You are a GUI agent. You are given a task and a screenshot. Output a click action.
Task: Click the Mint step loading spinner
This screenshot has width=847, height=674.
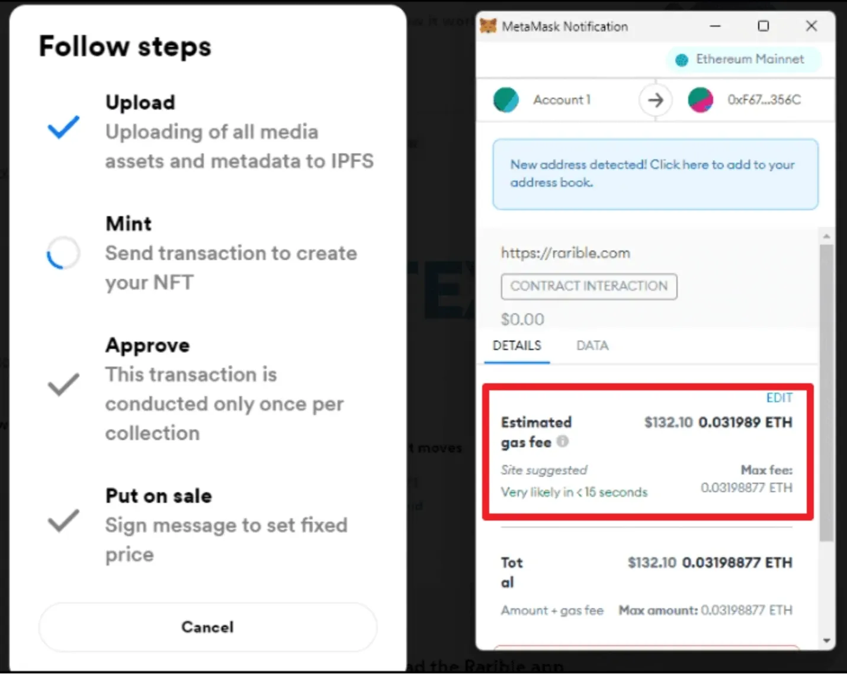pyautogui.click(x=63, y=253)
